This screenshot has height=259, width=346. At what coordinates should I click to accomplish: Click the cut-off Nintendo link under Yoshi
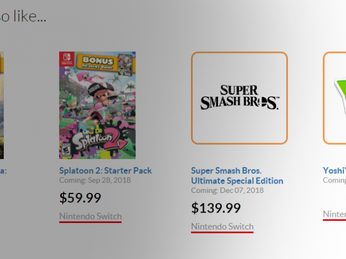tap(335, 214)
